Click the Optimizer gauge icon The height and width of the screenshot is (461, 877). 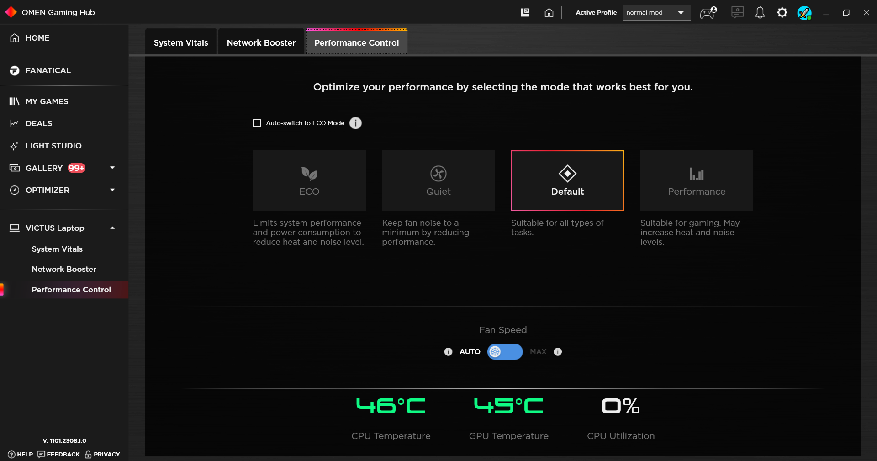point(15,190)
